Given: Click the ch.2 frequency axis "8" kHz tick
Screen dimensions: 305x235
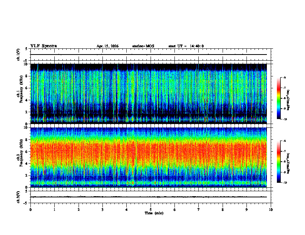Looking at the screenshot, I should point(27,140).
